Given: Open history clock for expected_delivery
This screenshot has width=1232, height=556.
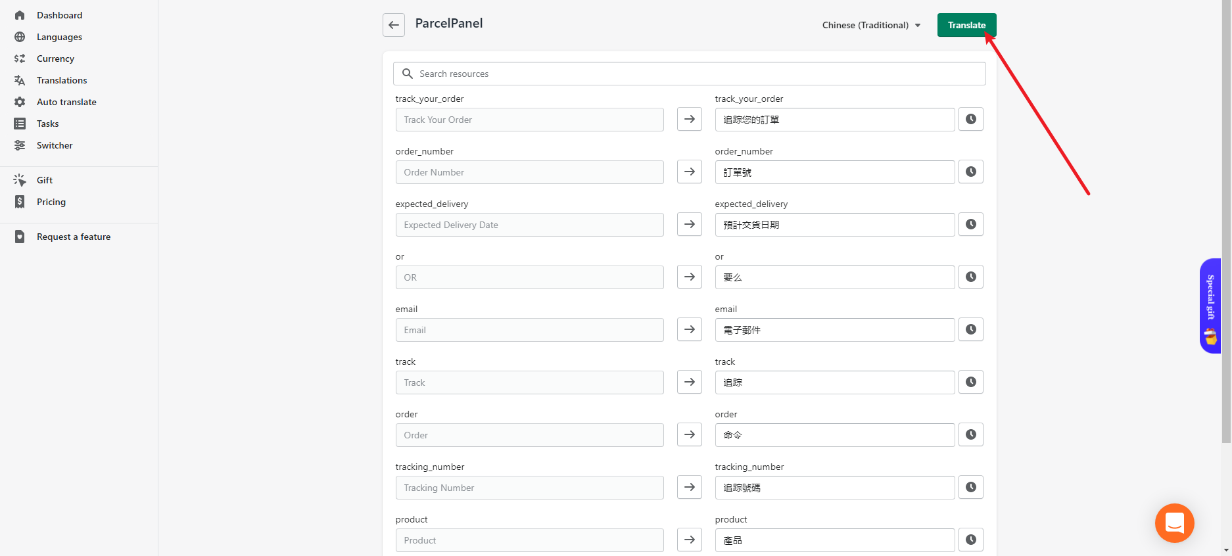Looking at the screenshot, I should point(971,224).
